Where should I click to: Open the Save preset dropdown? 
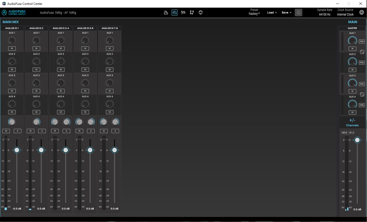[x=286, y=12]
